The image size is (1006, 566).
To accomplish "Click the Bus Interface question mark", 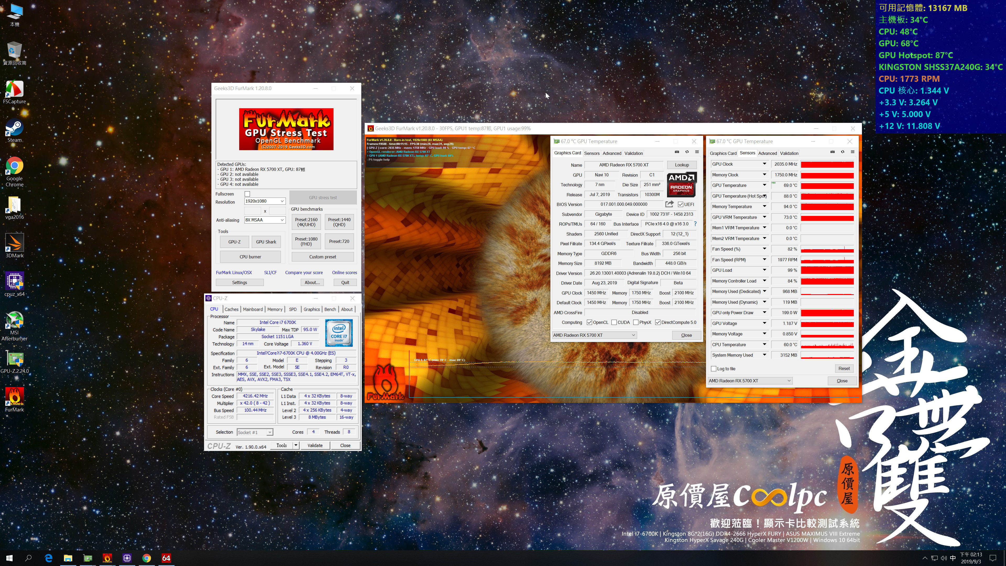I will 695,224.
